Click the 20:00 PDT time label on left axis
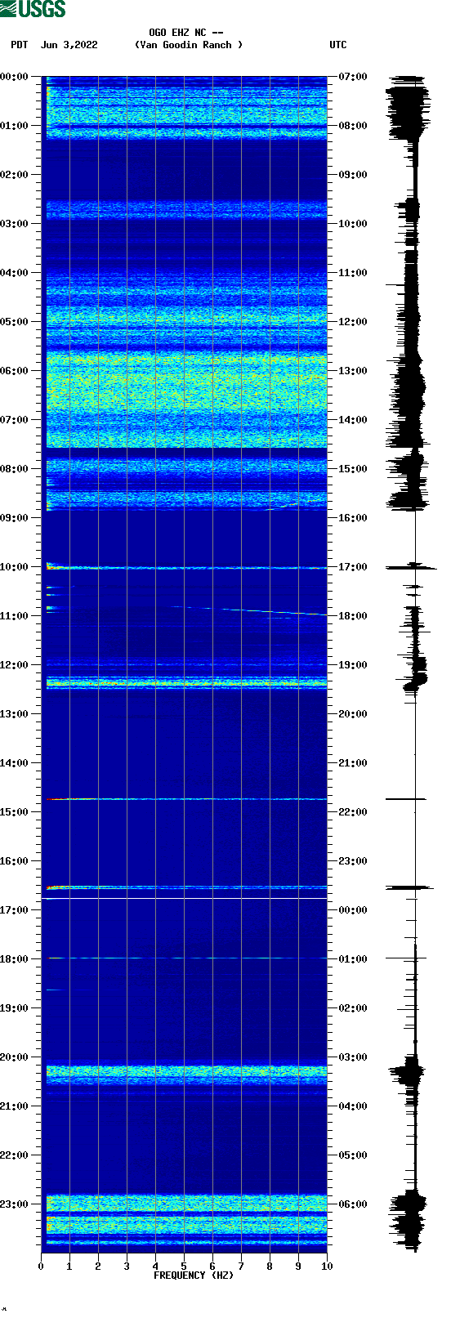The image size is (451, 1318). (15, 1057)
